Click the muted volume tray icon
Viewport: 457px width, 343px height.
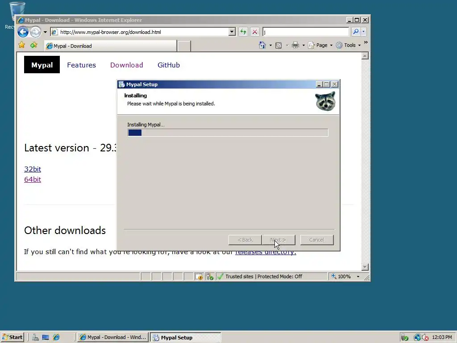click(x=425, y=338)
